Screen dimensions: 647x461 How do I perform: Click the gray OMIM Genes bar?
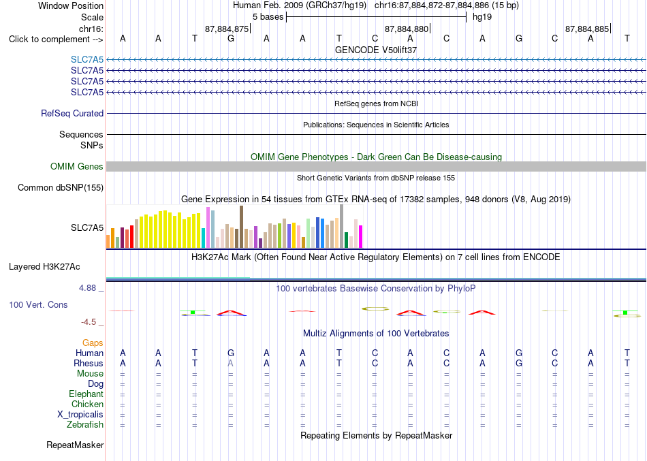click(x=376, y=166)
